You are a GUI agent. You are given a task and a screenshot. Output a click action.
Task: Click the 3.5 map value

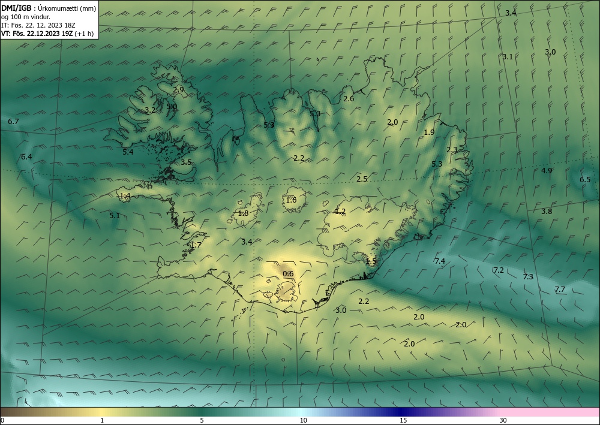click(186, 162)
